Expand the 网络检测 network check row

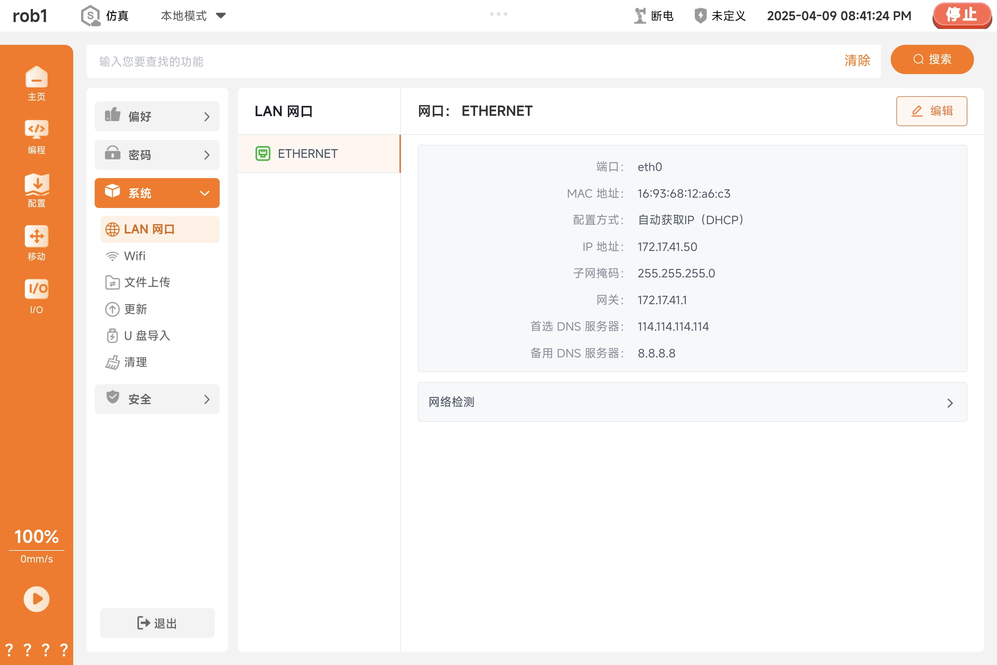tap(692, 402)
